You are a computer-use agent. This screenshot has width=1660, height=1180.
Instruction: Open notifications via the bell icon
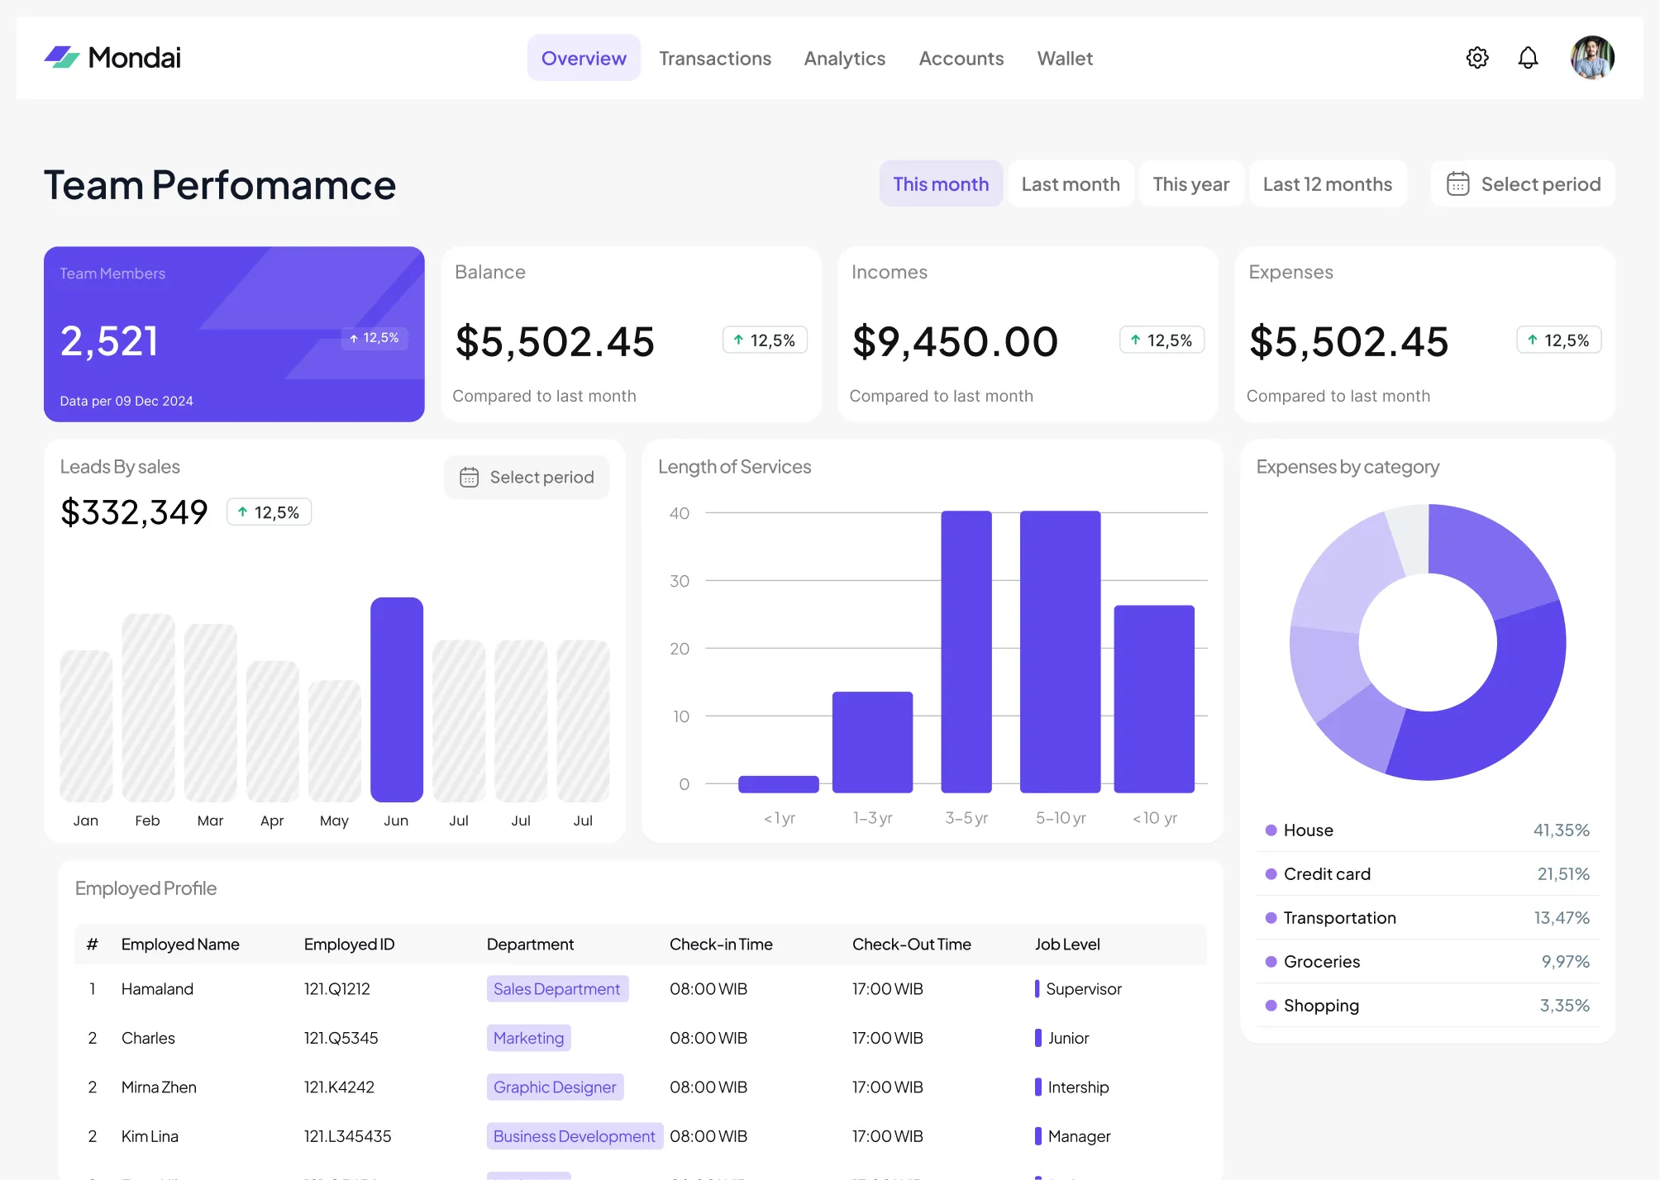click(1528, 58)
